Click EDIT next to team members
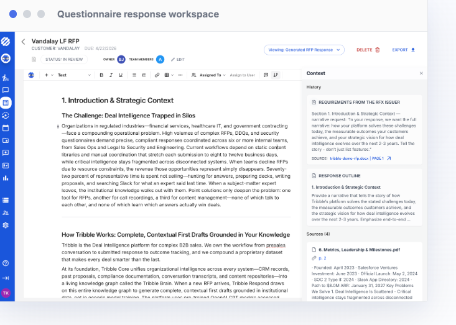456x325 pixels. click(x=178, y=59)
